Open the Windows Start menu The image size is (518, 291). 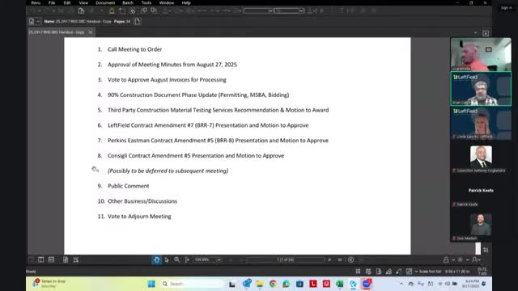(x=151, y=284)
